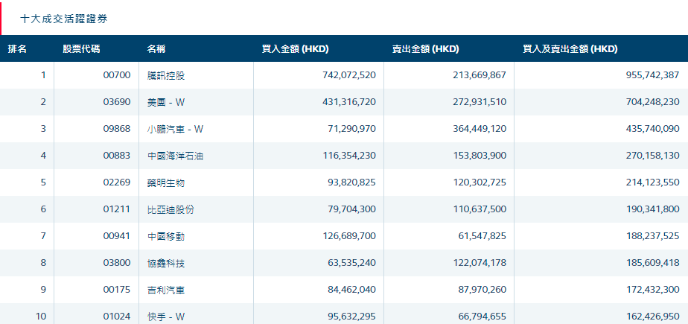The height and width of the screenshot is (324, 688).
Task: Click buy amount 79,704,300
Action: (351, 209)
